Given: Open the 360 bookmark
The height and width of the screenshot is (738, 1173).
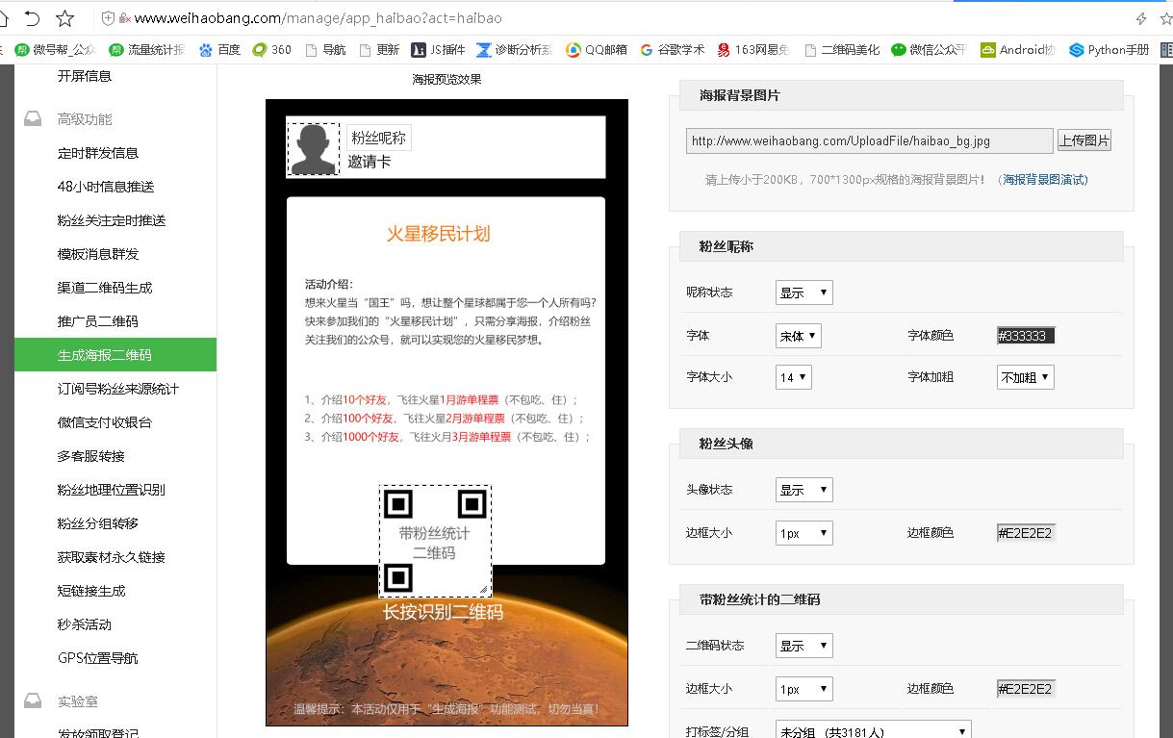Looking at the screenshot, I should coord(271,50).
